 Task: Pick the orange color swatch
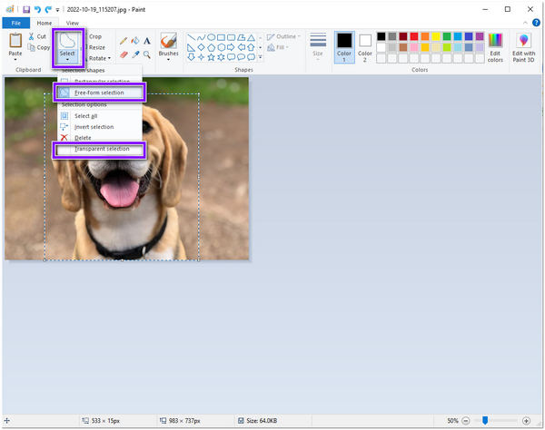click(x=425, y=36)
